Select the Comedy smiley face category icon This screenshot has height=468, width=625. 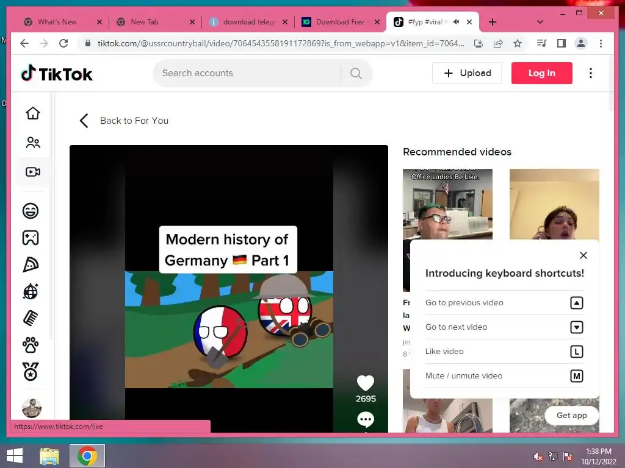pyautogui.click(x=31, y=211)
